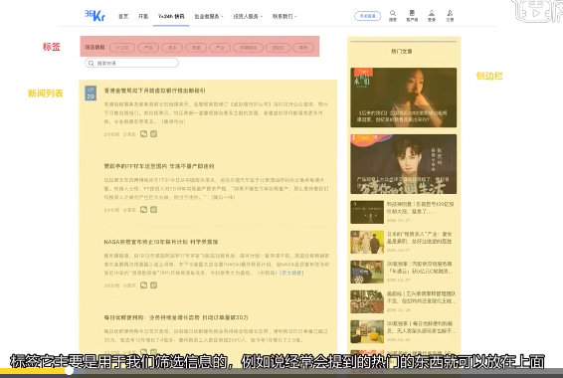The height and width of the screenshot is (378, 563).
Task: Open the 客户端 app download icon
Action: click(412, 16)
